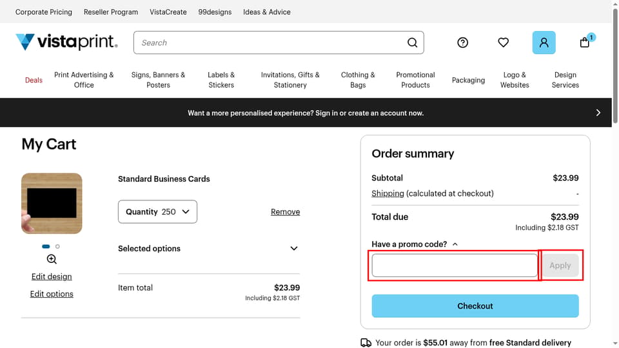Click the sign in banner text

click(x=306, y=113)
